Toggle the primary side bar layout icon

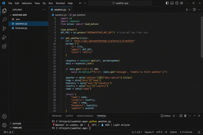(x=167, y=3)
